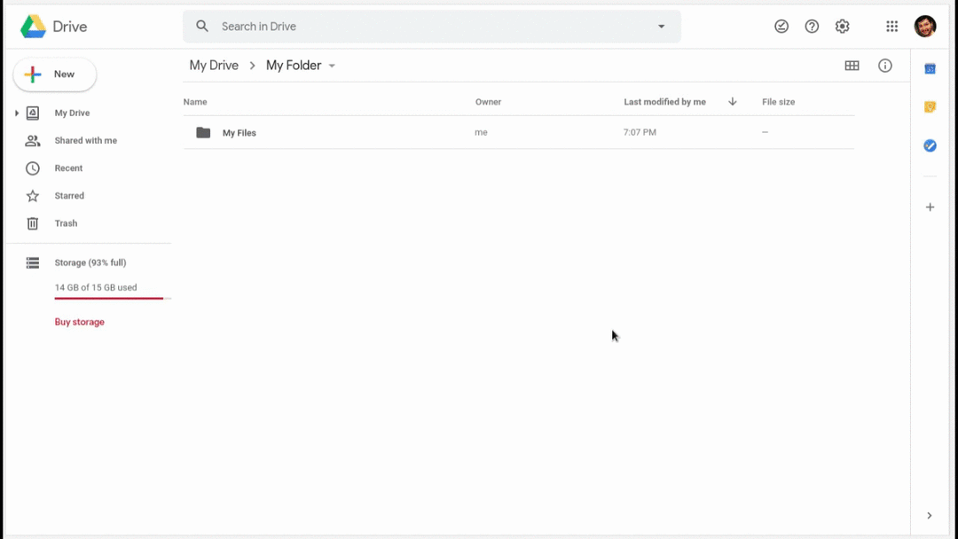
Task: Open the My Folder dropdown menu
Action: pyautogui.click(x=332, y=66)
